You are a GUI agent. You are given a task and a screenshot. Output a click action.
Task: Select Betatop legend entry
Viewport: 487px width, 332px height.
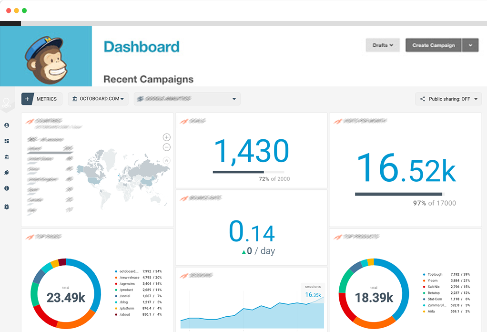point(446,293)
